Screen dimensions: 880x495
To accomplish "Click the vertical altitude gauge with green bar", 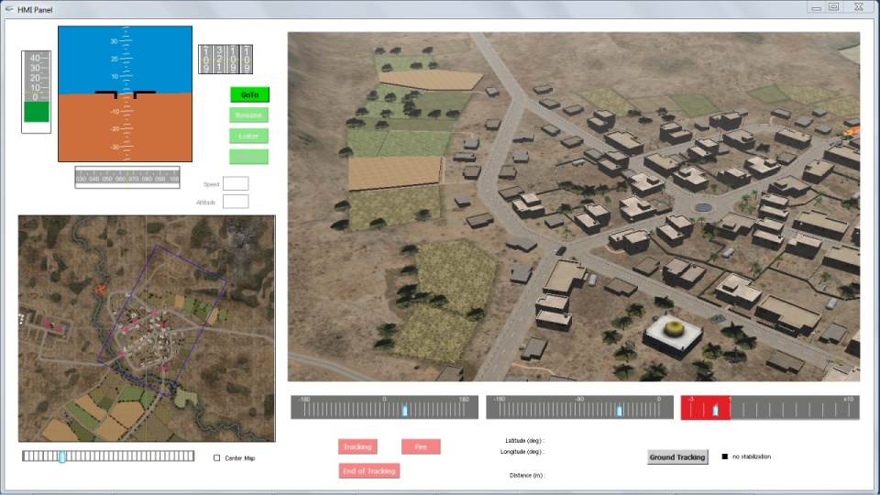I will 36,92.
